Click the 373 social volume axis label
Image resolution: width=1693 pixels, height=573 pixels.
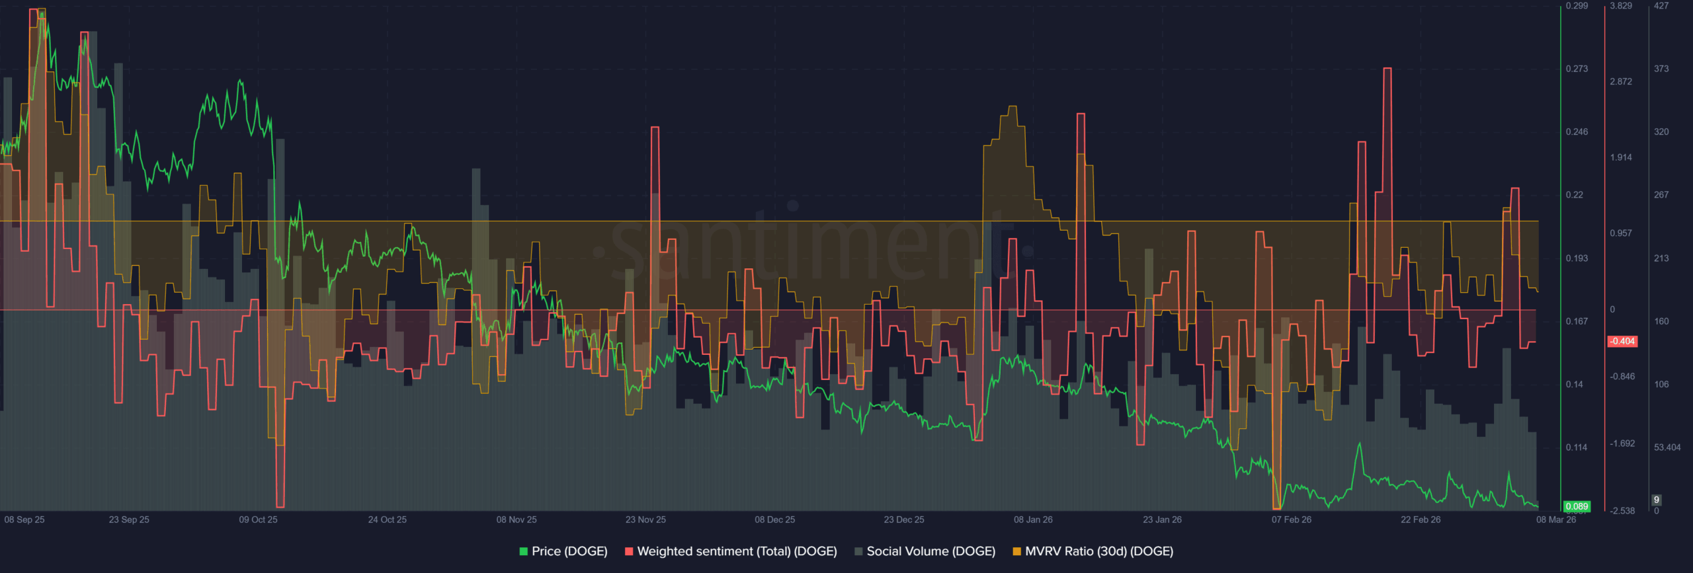point(1661,69)
